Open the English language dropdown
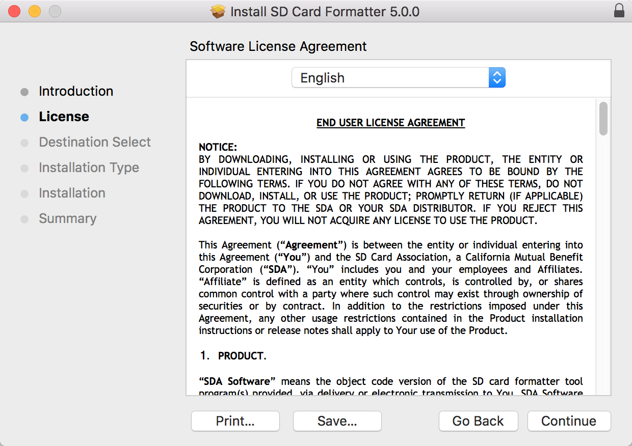Screen dimensions: 632x446 coord(390,78)
